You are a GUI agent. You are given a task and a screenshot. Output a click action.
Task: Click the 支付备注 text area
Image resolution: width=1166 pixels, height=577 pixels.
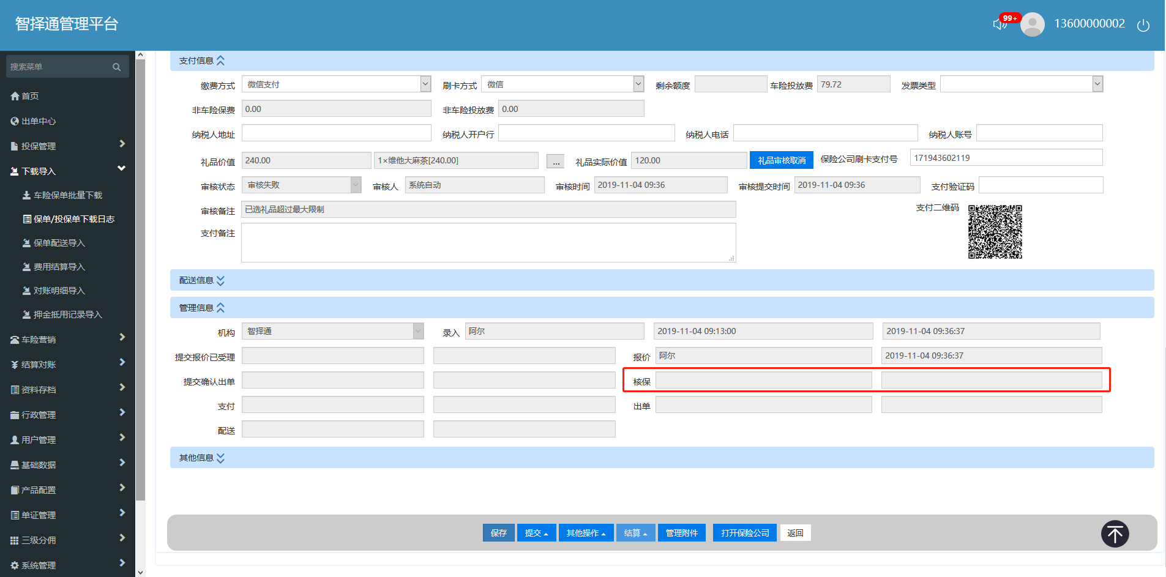click(x=488, y=242)
